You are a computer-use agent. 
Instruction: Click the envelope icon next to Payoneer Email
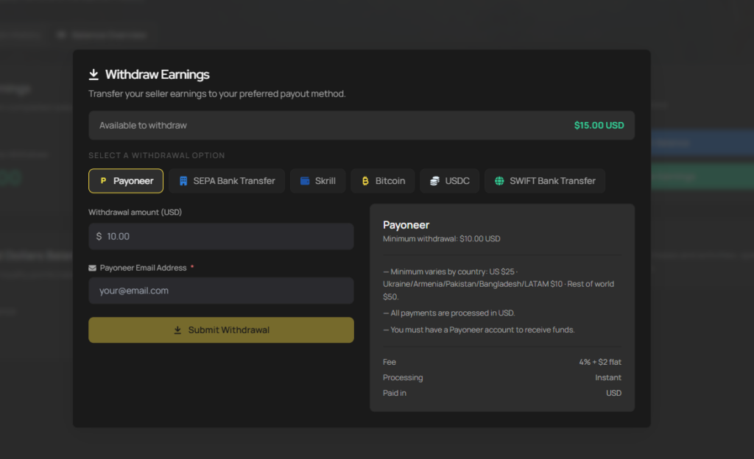click(x=92, y=268)
